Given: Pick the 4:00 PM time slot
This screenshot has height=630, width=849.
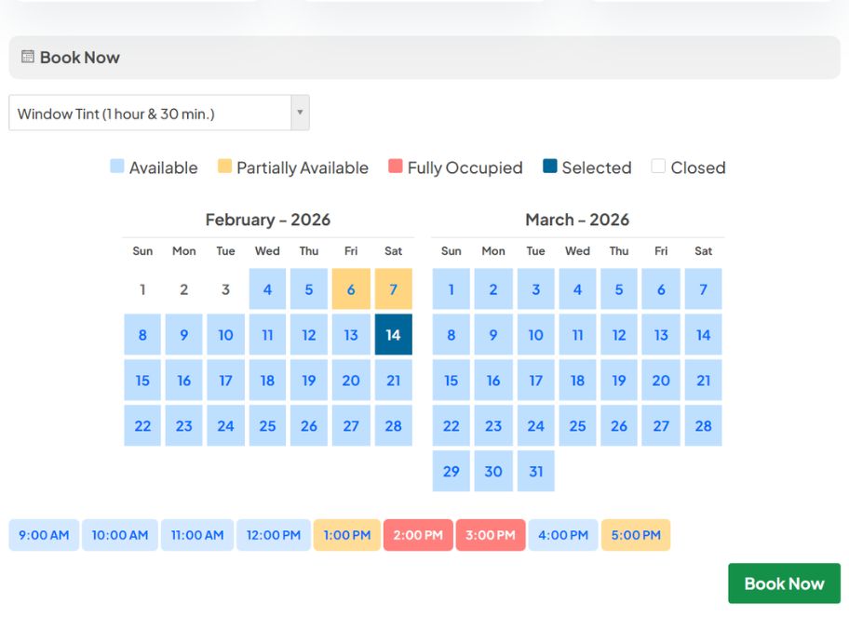Looking at the screenshot, I should point(563,535).
